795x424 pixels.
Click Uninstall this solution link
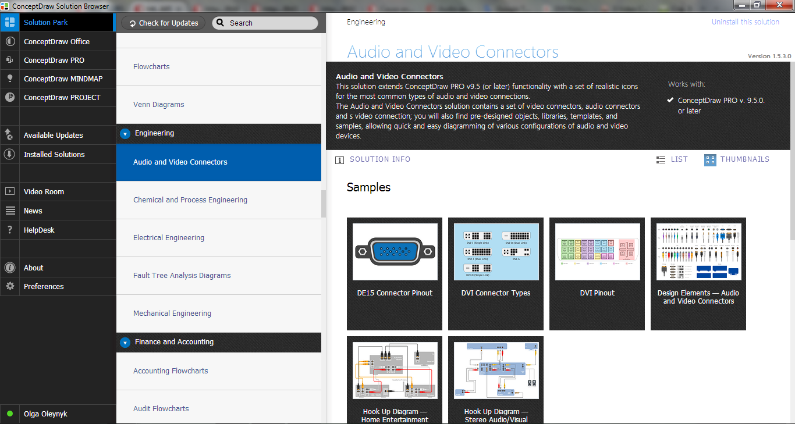745,22
